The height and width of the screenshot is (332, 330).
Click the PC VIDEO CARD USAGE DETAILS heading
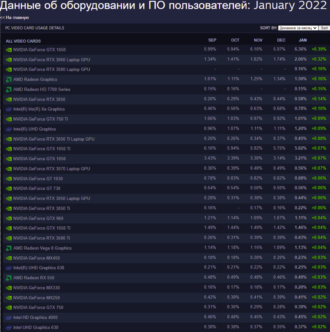click(35, 28)
